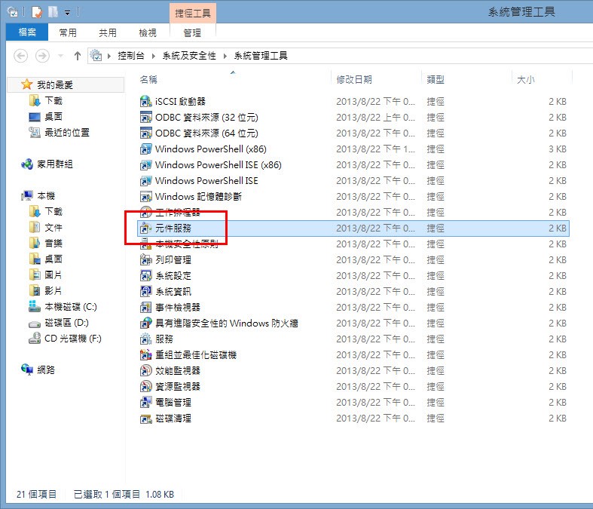Click the 系統設定 icon

pos(146,276)
